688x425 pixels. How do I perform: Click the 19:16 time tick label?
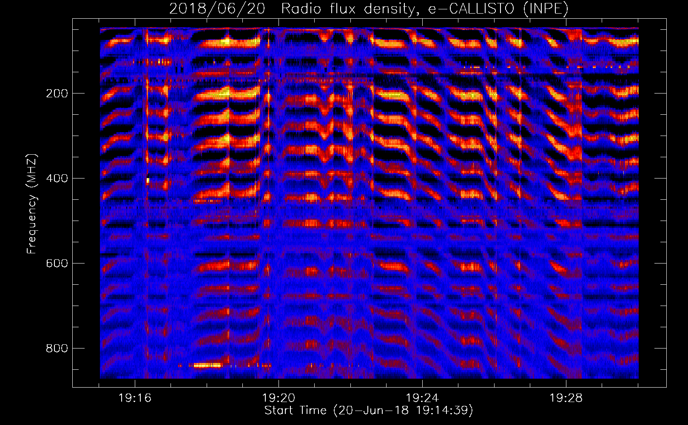tap(135, 398)
